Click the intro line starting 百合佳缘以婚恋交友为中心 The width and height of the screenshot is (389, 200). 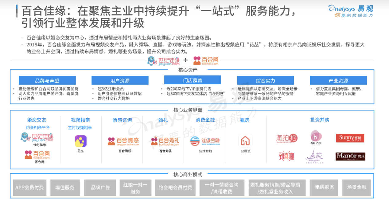click(119, 38)
